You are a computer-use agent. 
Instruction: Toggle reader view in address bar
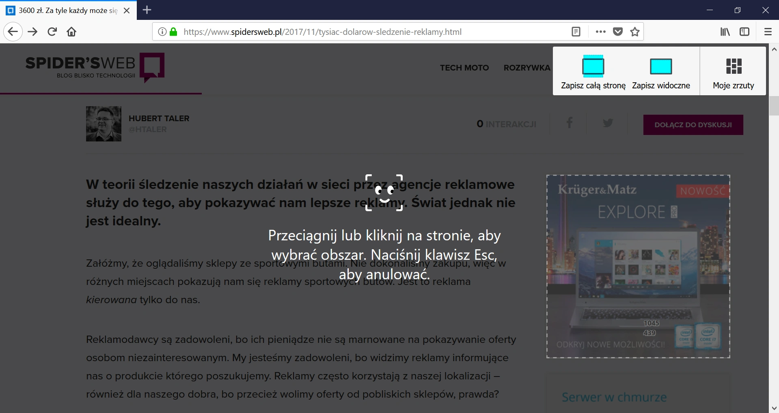pyautogui.click(x=576, y=32)
